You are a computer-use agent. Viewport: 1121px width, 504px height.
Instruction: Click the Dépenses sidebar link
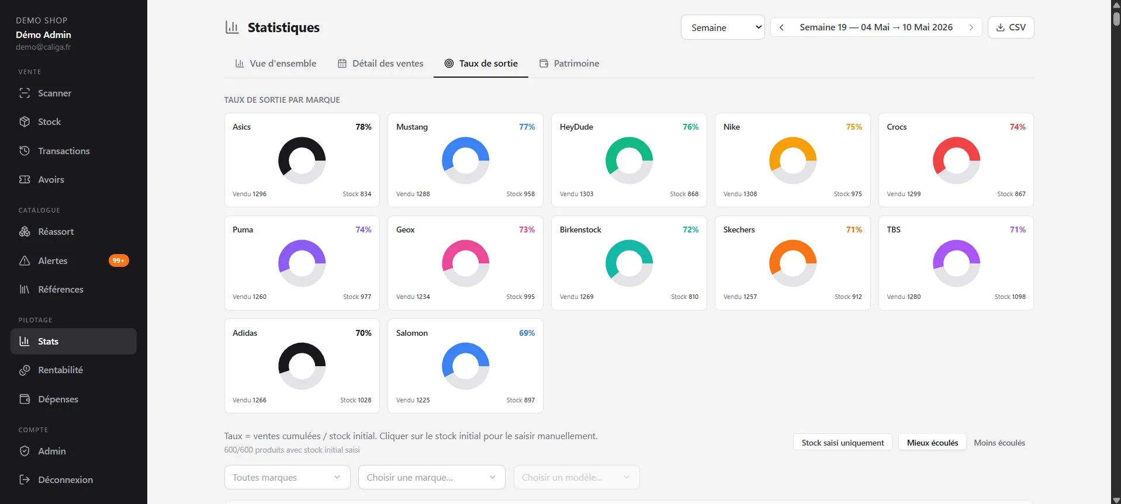74,399
